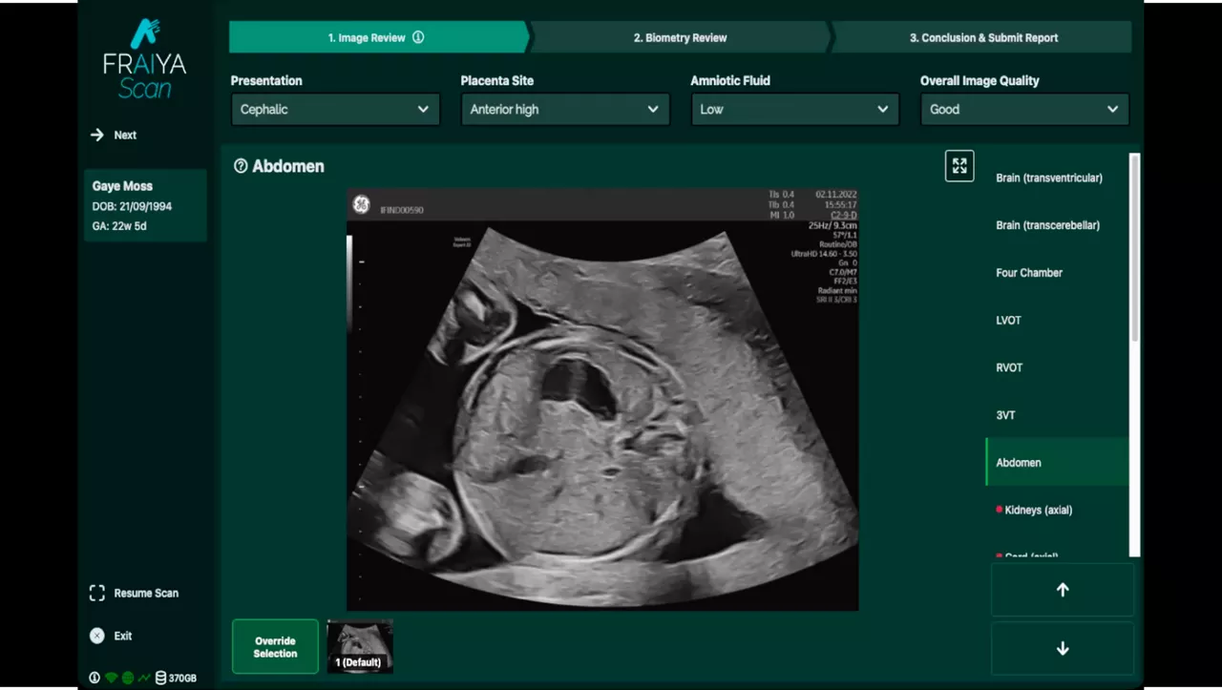
Task: Click the storage database icon
Action: click(x=160, y=678)
